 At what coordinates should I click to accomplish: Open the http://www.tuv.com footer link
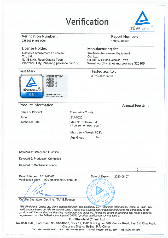click(x=130, y=230)
